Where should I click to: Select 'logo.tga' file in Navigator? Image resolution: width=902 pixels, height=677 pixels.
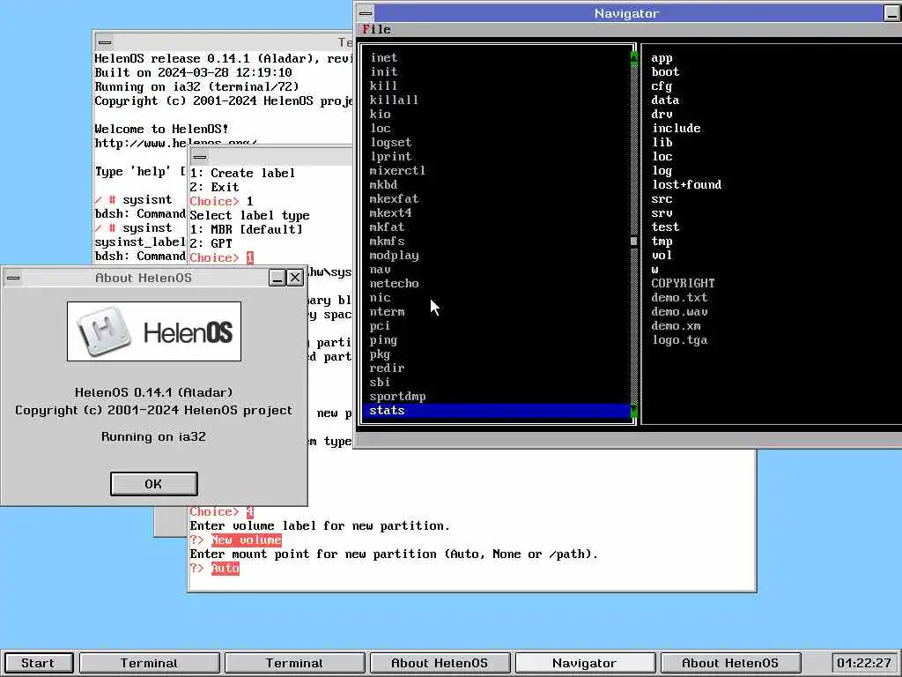pos(680,339)
